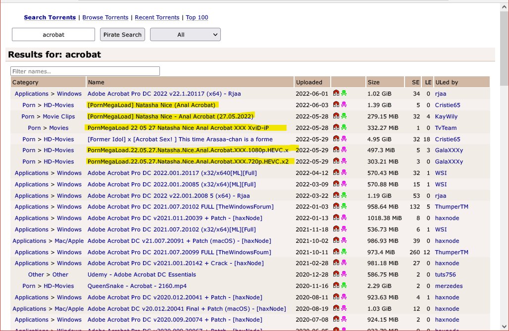Open uploader link tuts756

pos(446,275)
